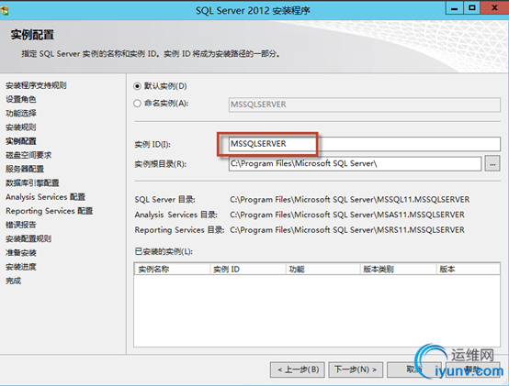
Task: Select 完成 step in sidebar
Action: coord(13,281)
